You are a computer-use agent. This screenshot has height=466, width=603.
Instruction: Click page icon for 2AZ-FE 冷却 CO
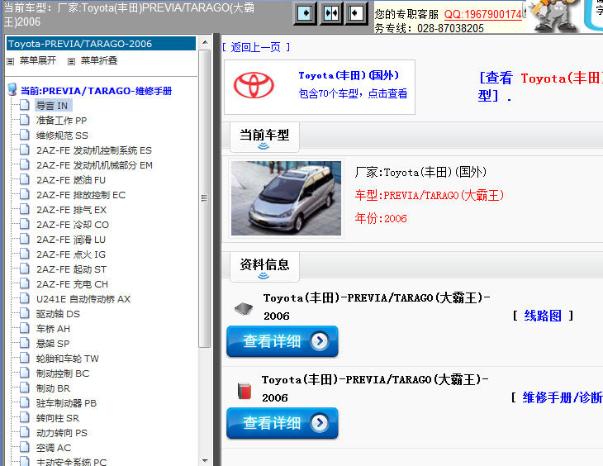click(x=25, y=225)
